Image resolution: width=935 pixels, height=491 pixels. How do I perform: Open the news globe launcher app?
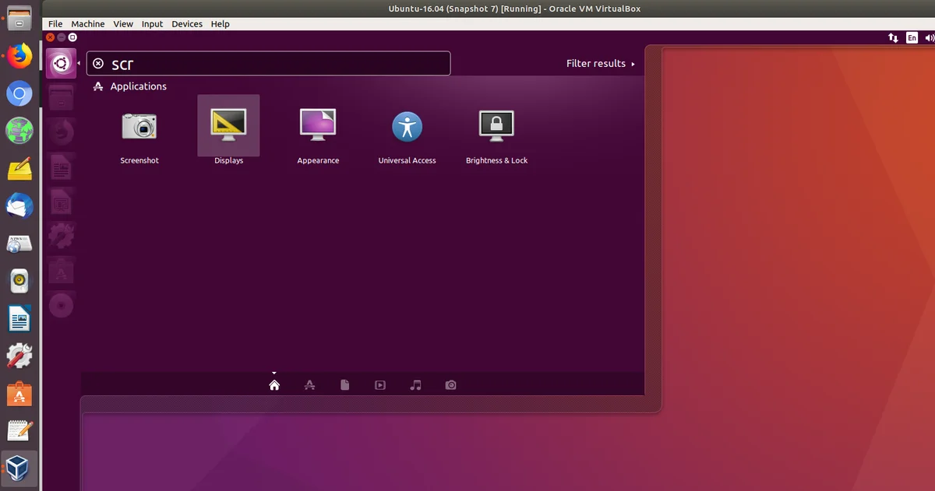(x=19, y=244)
